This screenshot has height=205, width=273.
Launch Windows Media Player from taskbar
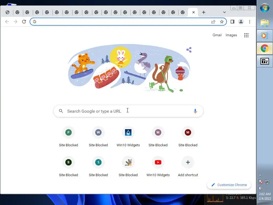265,36
